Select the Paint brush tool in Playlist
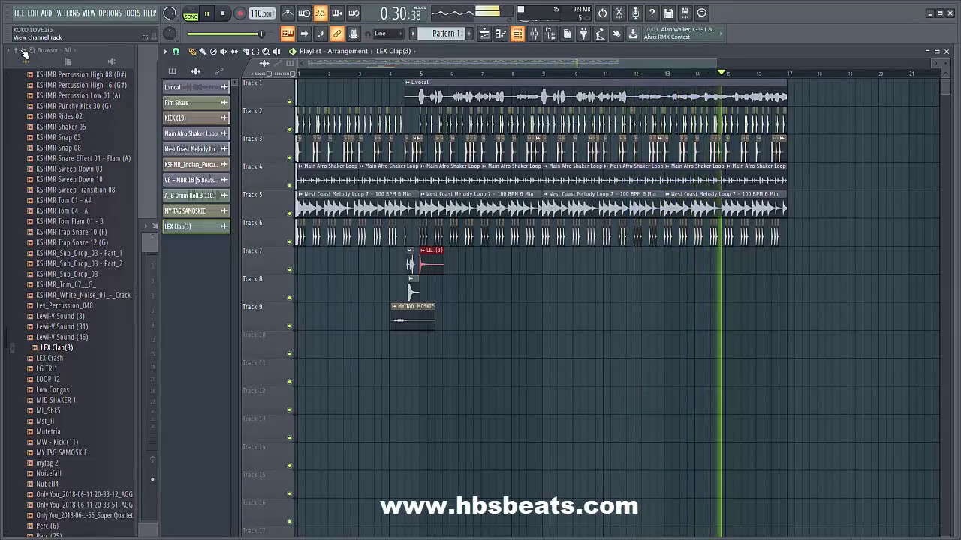 click(x=203, y=52)
